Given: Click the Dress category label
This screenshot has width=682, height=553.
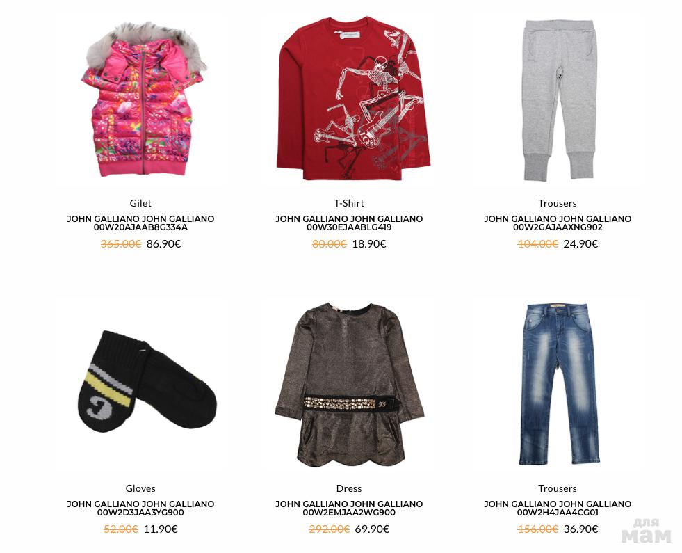Looking at the screenshot, I should pyautogui.click(x=349, y=488).
